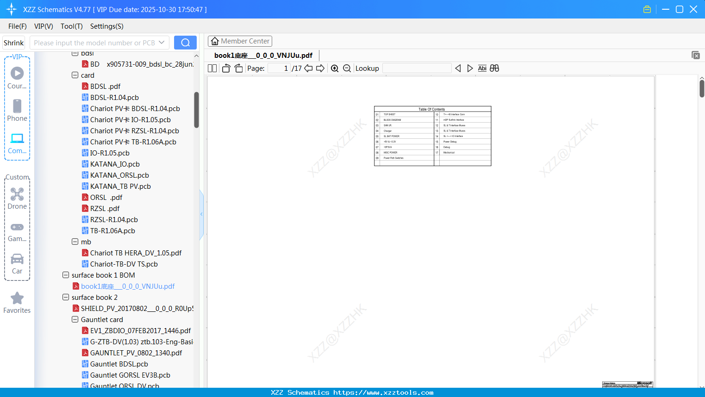Select the book1 VNJUu.pdf tab
Viewport: 705px width, 397px height.
coord(263,56)
